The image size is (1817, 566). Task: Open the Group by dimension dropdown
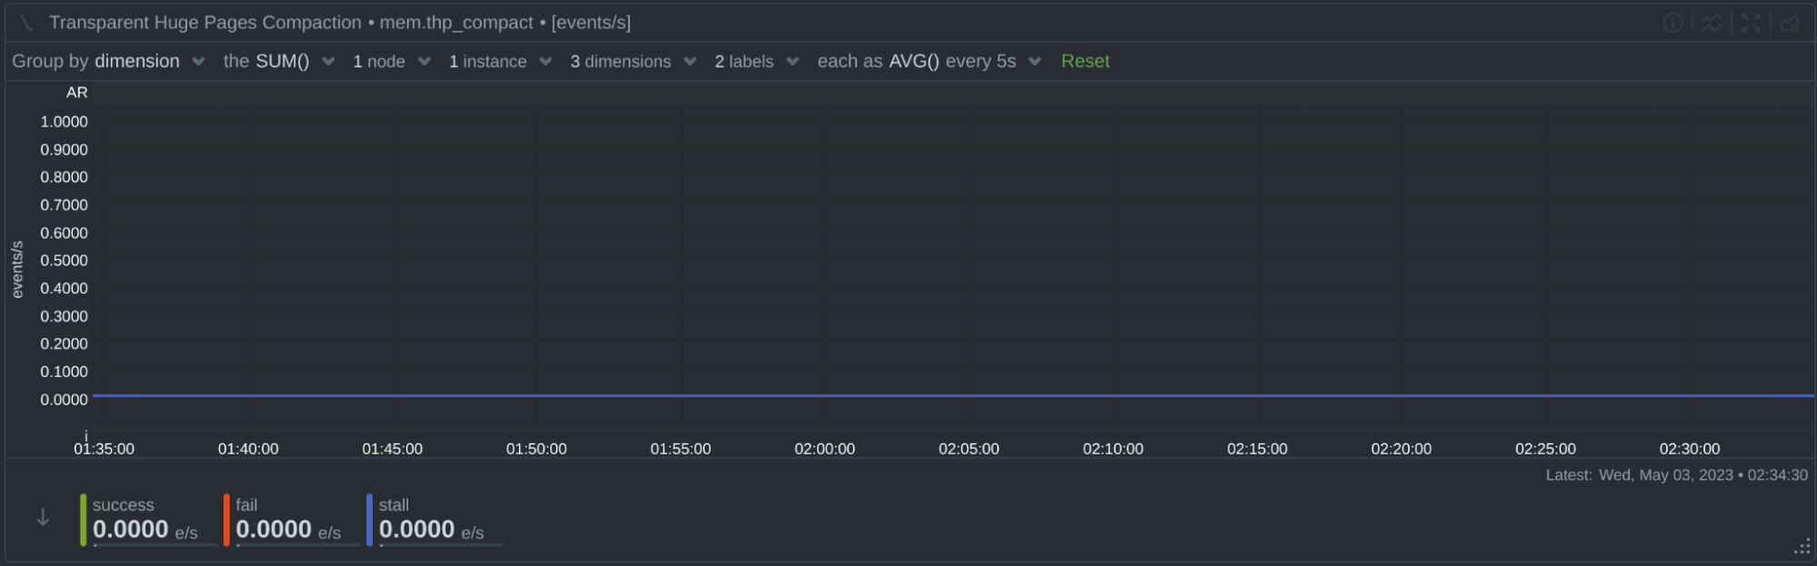[108, 61]
